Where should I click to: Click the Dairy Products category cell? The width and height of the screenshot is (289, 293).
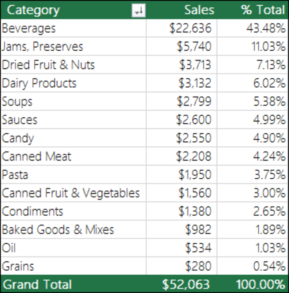pos(39,83)
